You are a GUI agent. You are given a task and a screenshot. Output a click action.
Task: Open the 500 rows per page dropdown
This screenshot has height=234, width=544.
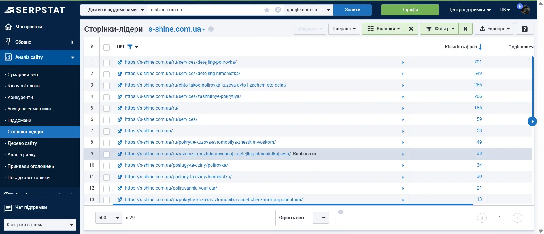(x=109, y=218)
